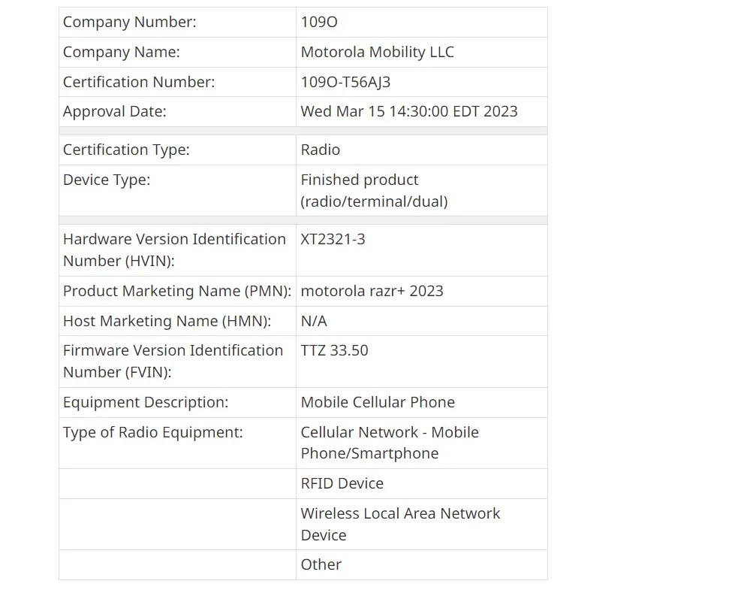The height and width of the screenshot is (590, 744).
Task: Click the Product Marketing Name (PMN) label
Action: 178,291
